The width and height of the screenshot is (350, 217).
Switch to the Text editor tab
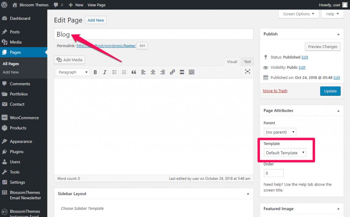point(247,62)
